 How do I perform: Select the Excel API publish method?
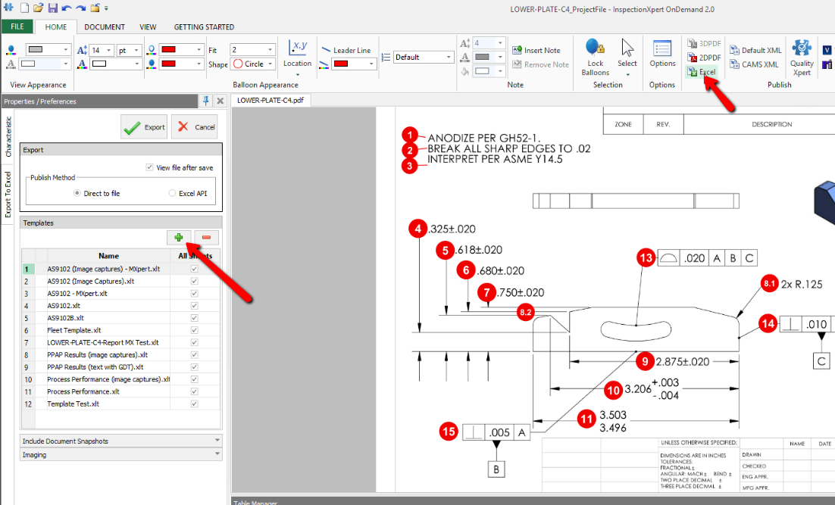pyautogui.click(x=172, y=192)
